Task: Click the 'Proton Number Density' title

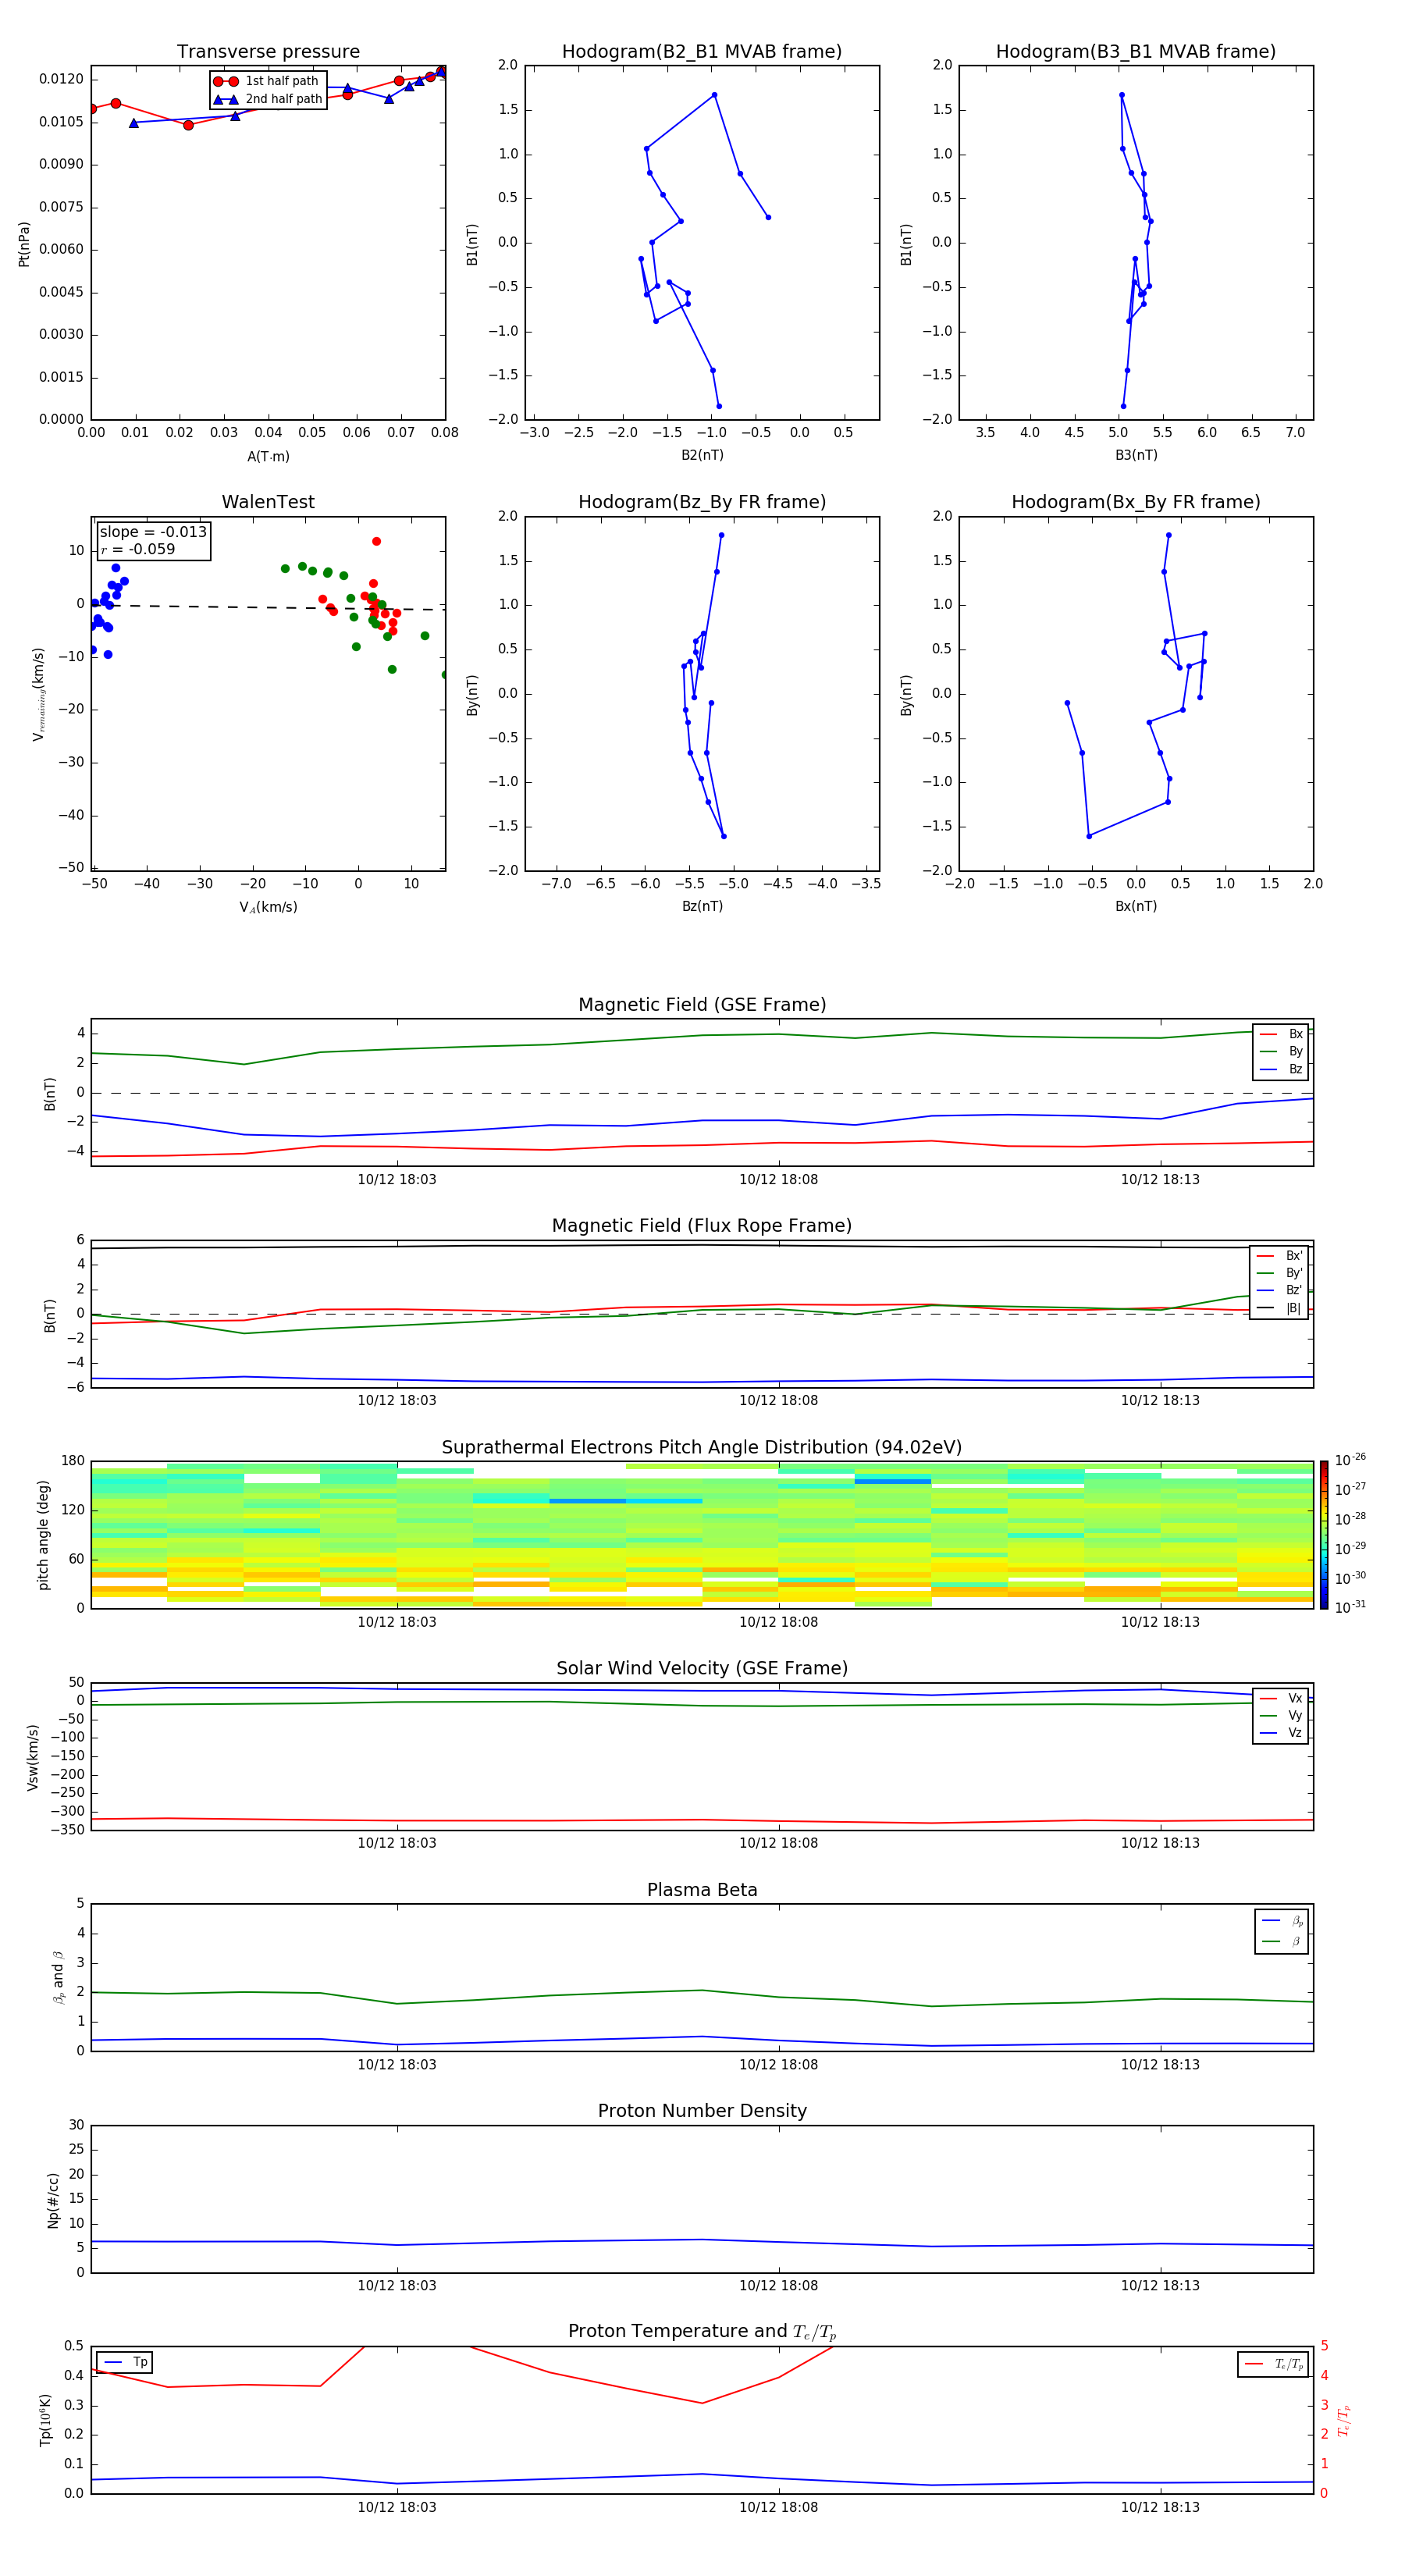Action: pos(702,2111)
